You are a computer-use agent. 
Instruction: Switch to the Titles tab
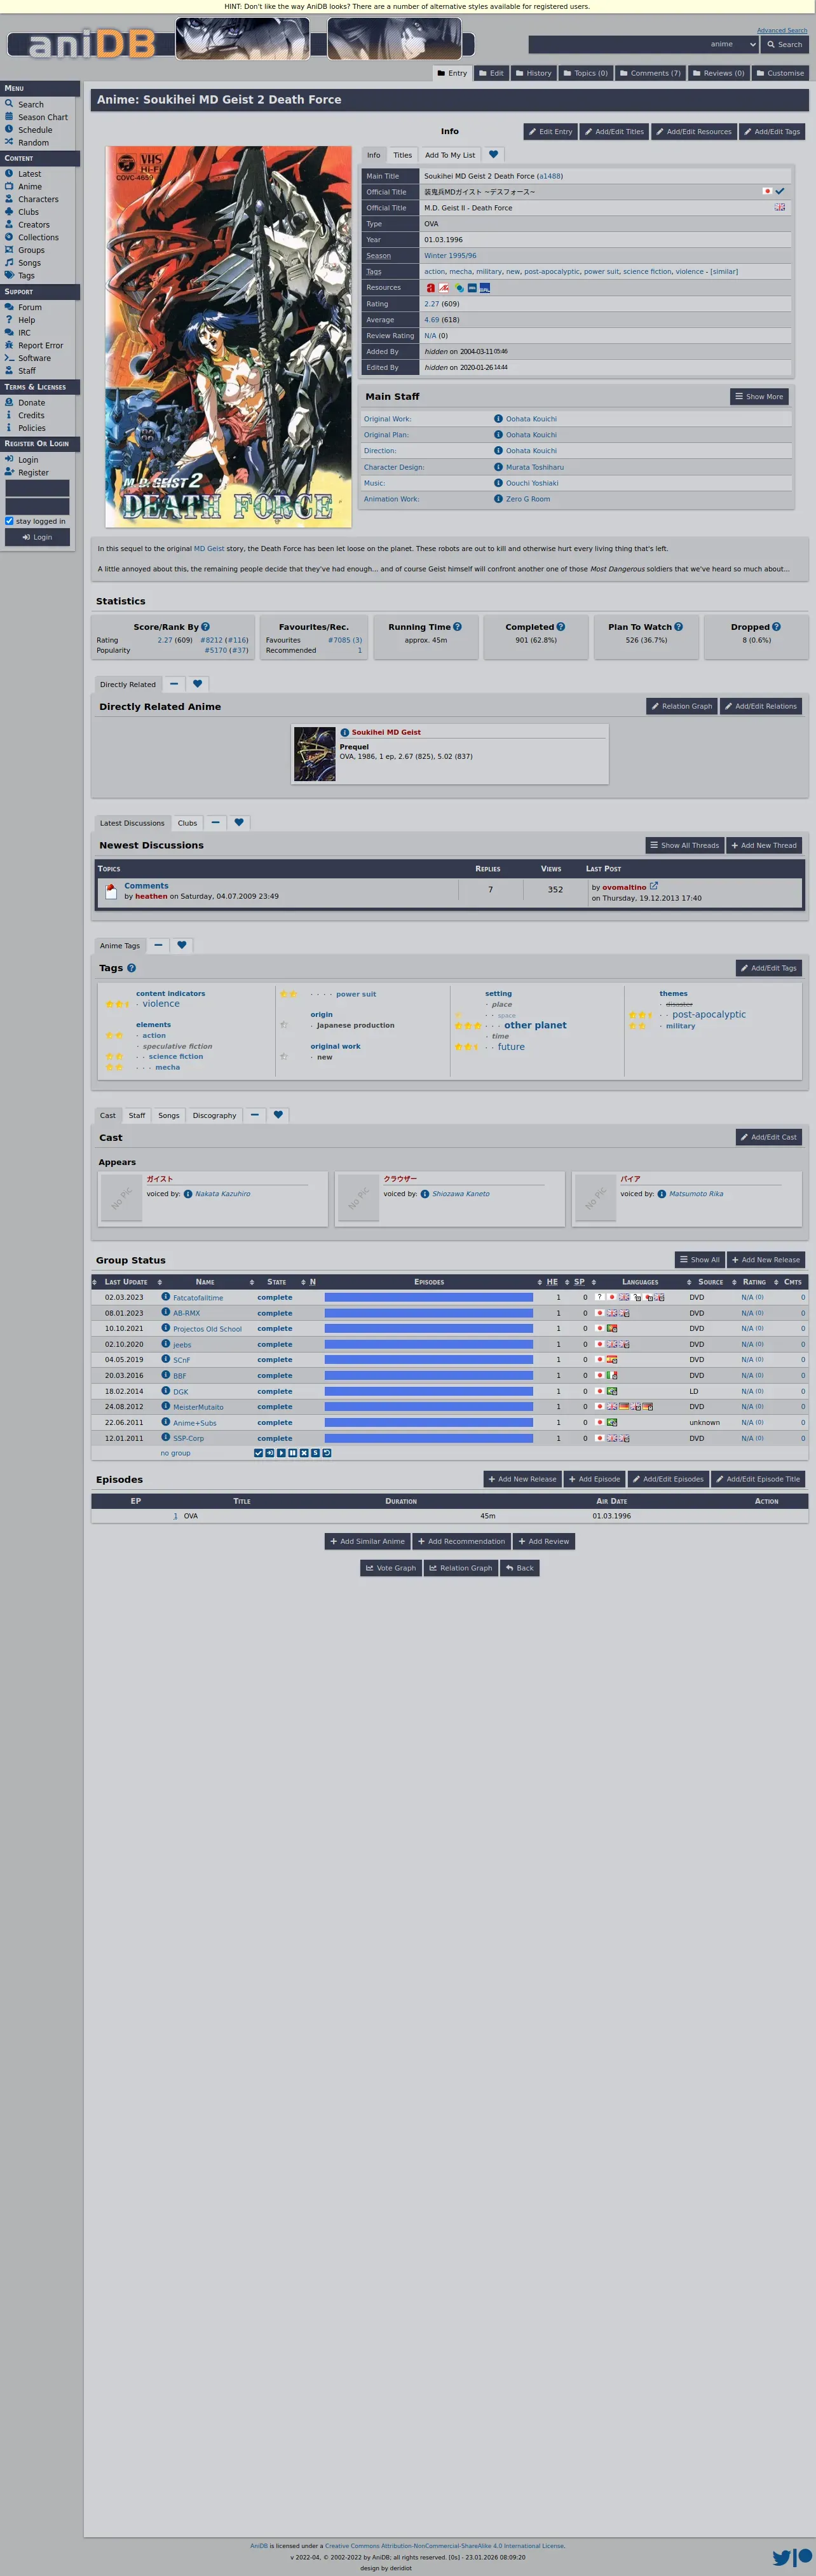(x=402, y=155)
